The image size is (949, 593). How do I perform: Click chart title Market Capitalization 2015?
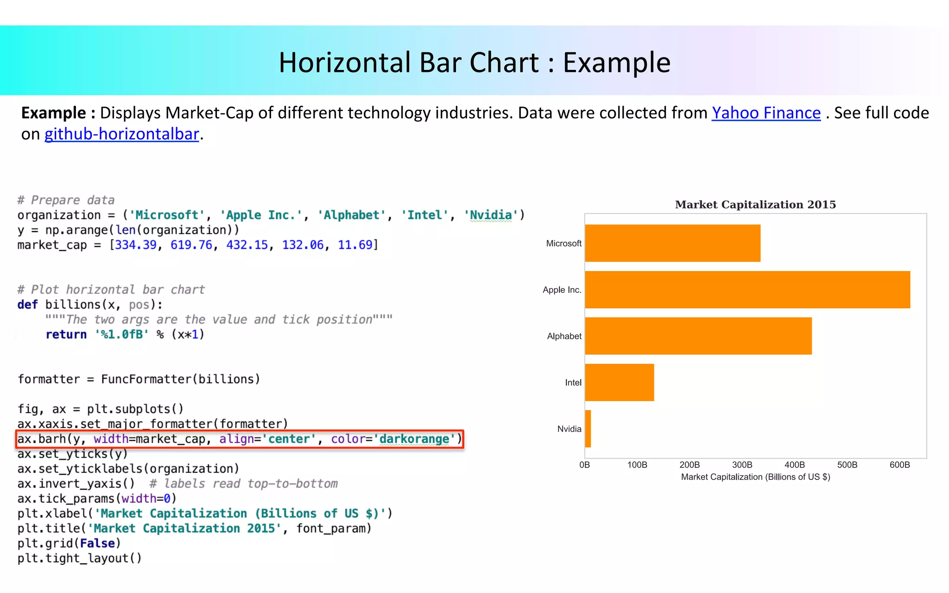[x=755, y=204]
